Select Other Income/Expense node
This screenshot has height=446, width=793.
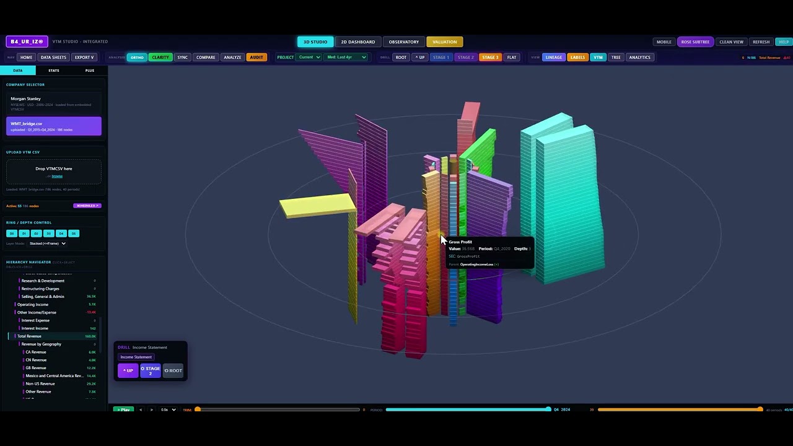(x=53, y=312)
